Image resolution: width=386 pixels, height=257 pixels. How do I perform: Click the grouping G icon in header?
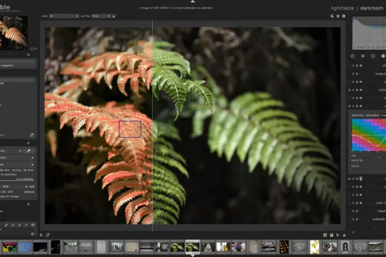click(x=332, y=16)
